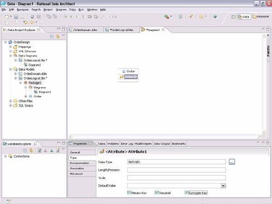
Task: Click the Order entity icon in the diagram
Action: point(124,71)
